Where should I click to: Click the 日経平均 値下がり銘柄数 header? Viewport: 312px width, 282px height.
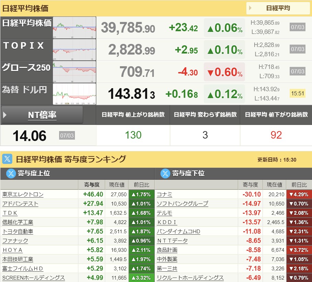276,115
